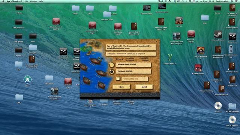Image resolution: width=240 pixels, height=135 pixels.
Task: Select the Age of Empires 2 disc icon
Action: (232, 120)
